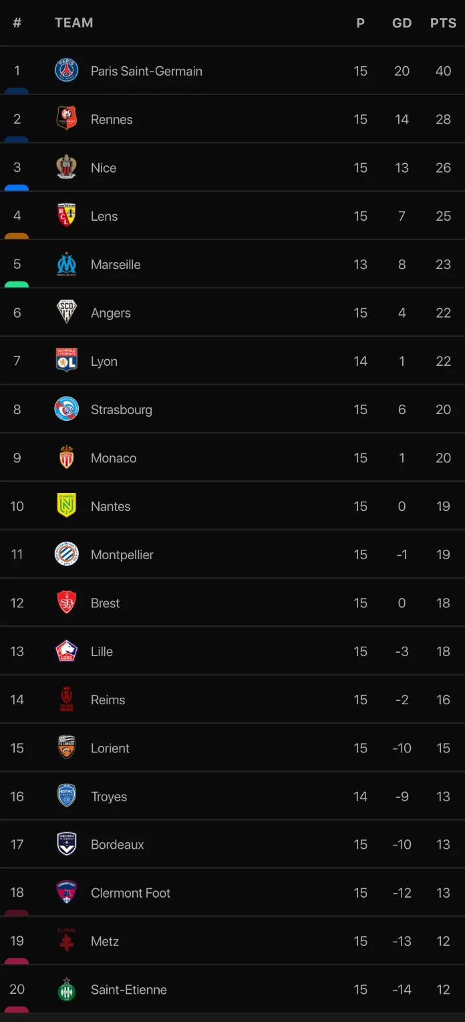Sort standings by GD column header
The image size is (465, 1022).
tap(402, 23)
